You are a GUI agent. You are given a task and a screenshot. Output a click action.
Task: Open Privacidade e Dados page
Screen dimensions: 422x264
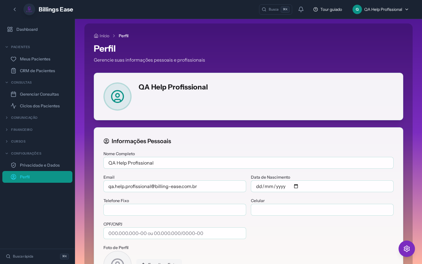tap(40, 165)
